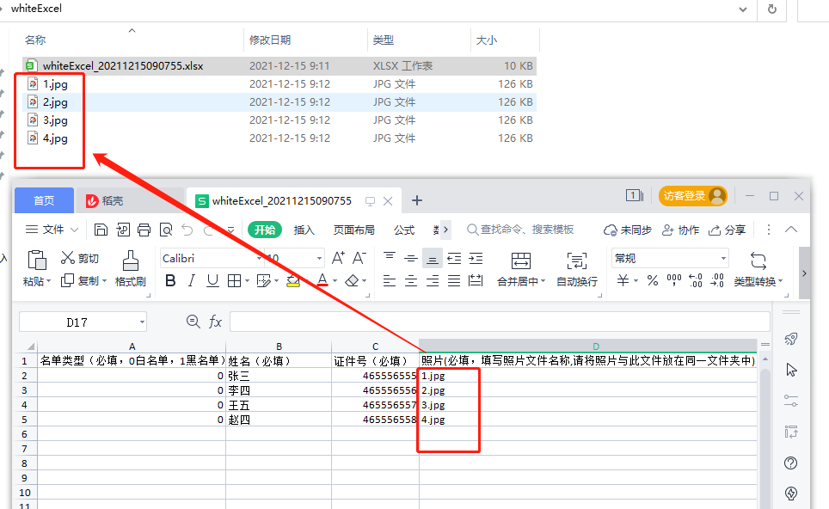Select the 2.jpg file in explorer
Screen dimensions: 829x509
coord(55,102)
